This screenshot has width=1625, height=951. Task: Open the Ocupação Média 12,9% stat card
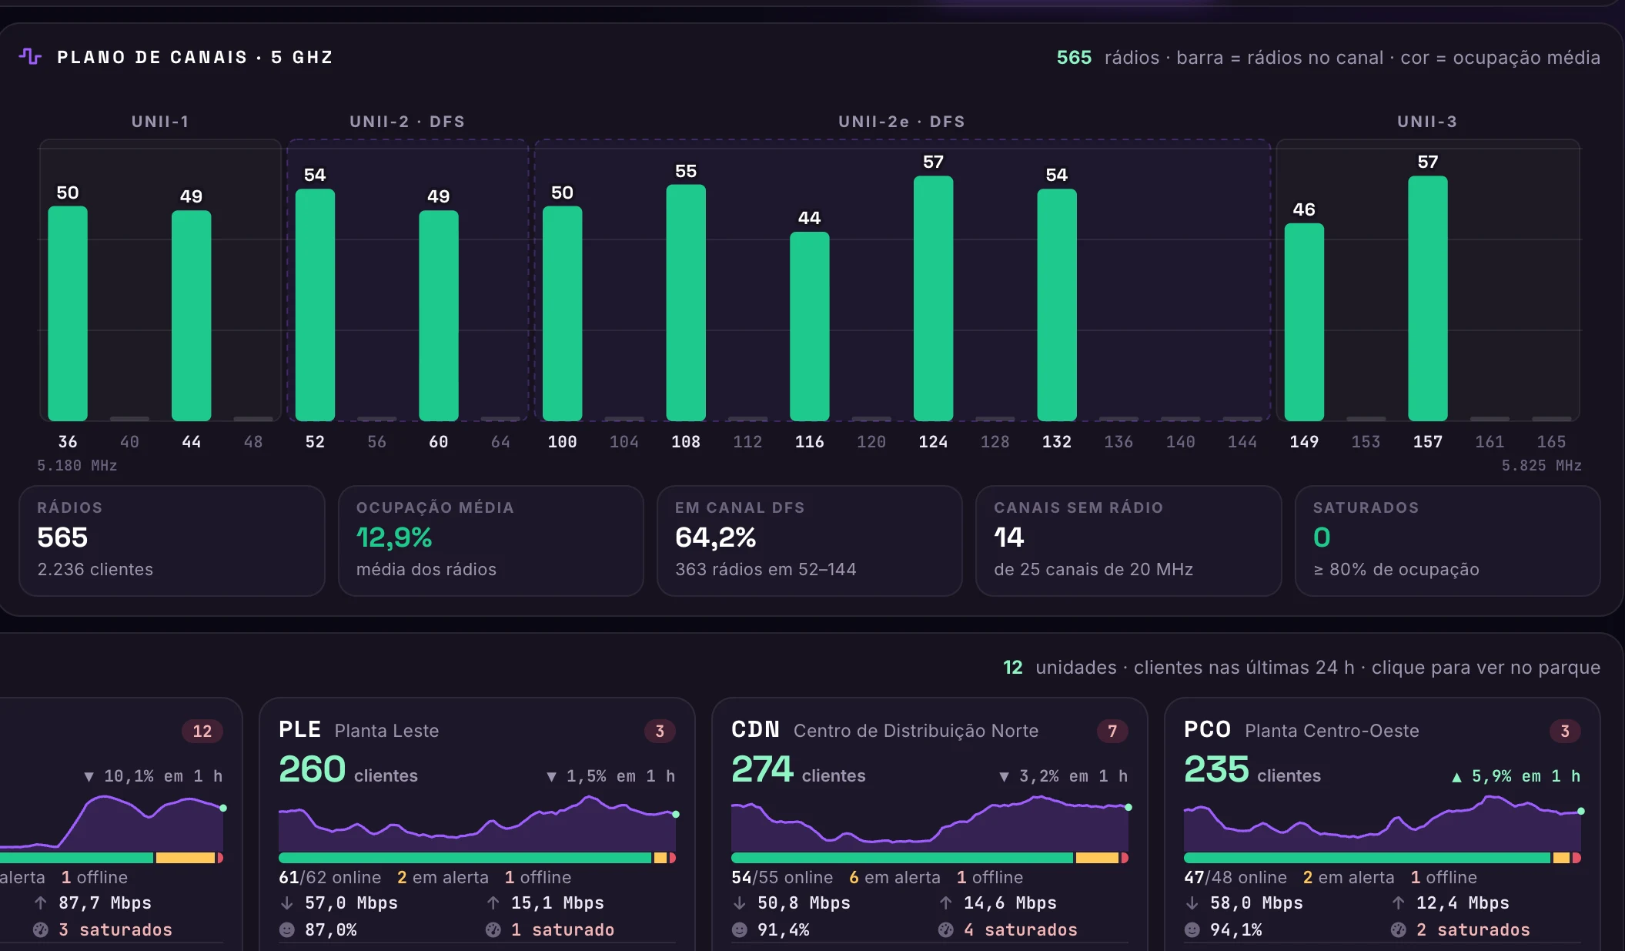coord(491,541)
